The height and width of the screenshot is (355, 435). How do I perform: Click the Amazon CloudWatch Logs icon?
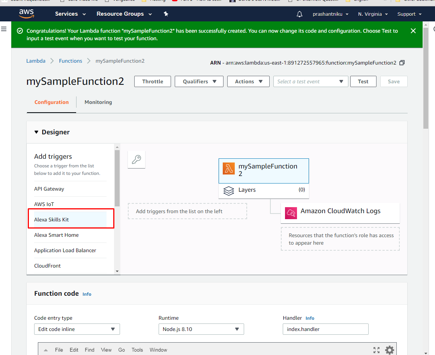pyautogui.click(x=291, y=213)
